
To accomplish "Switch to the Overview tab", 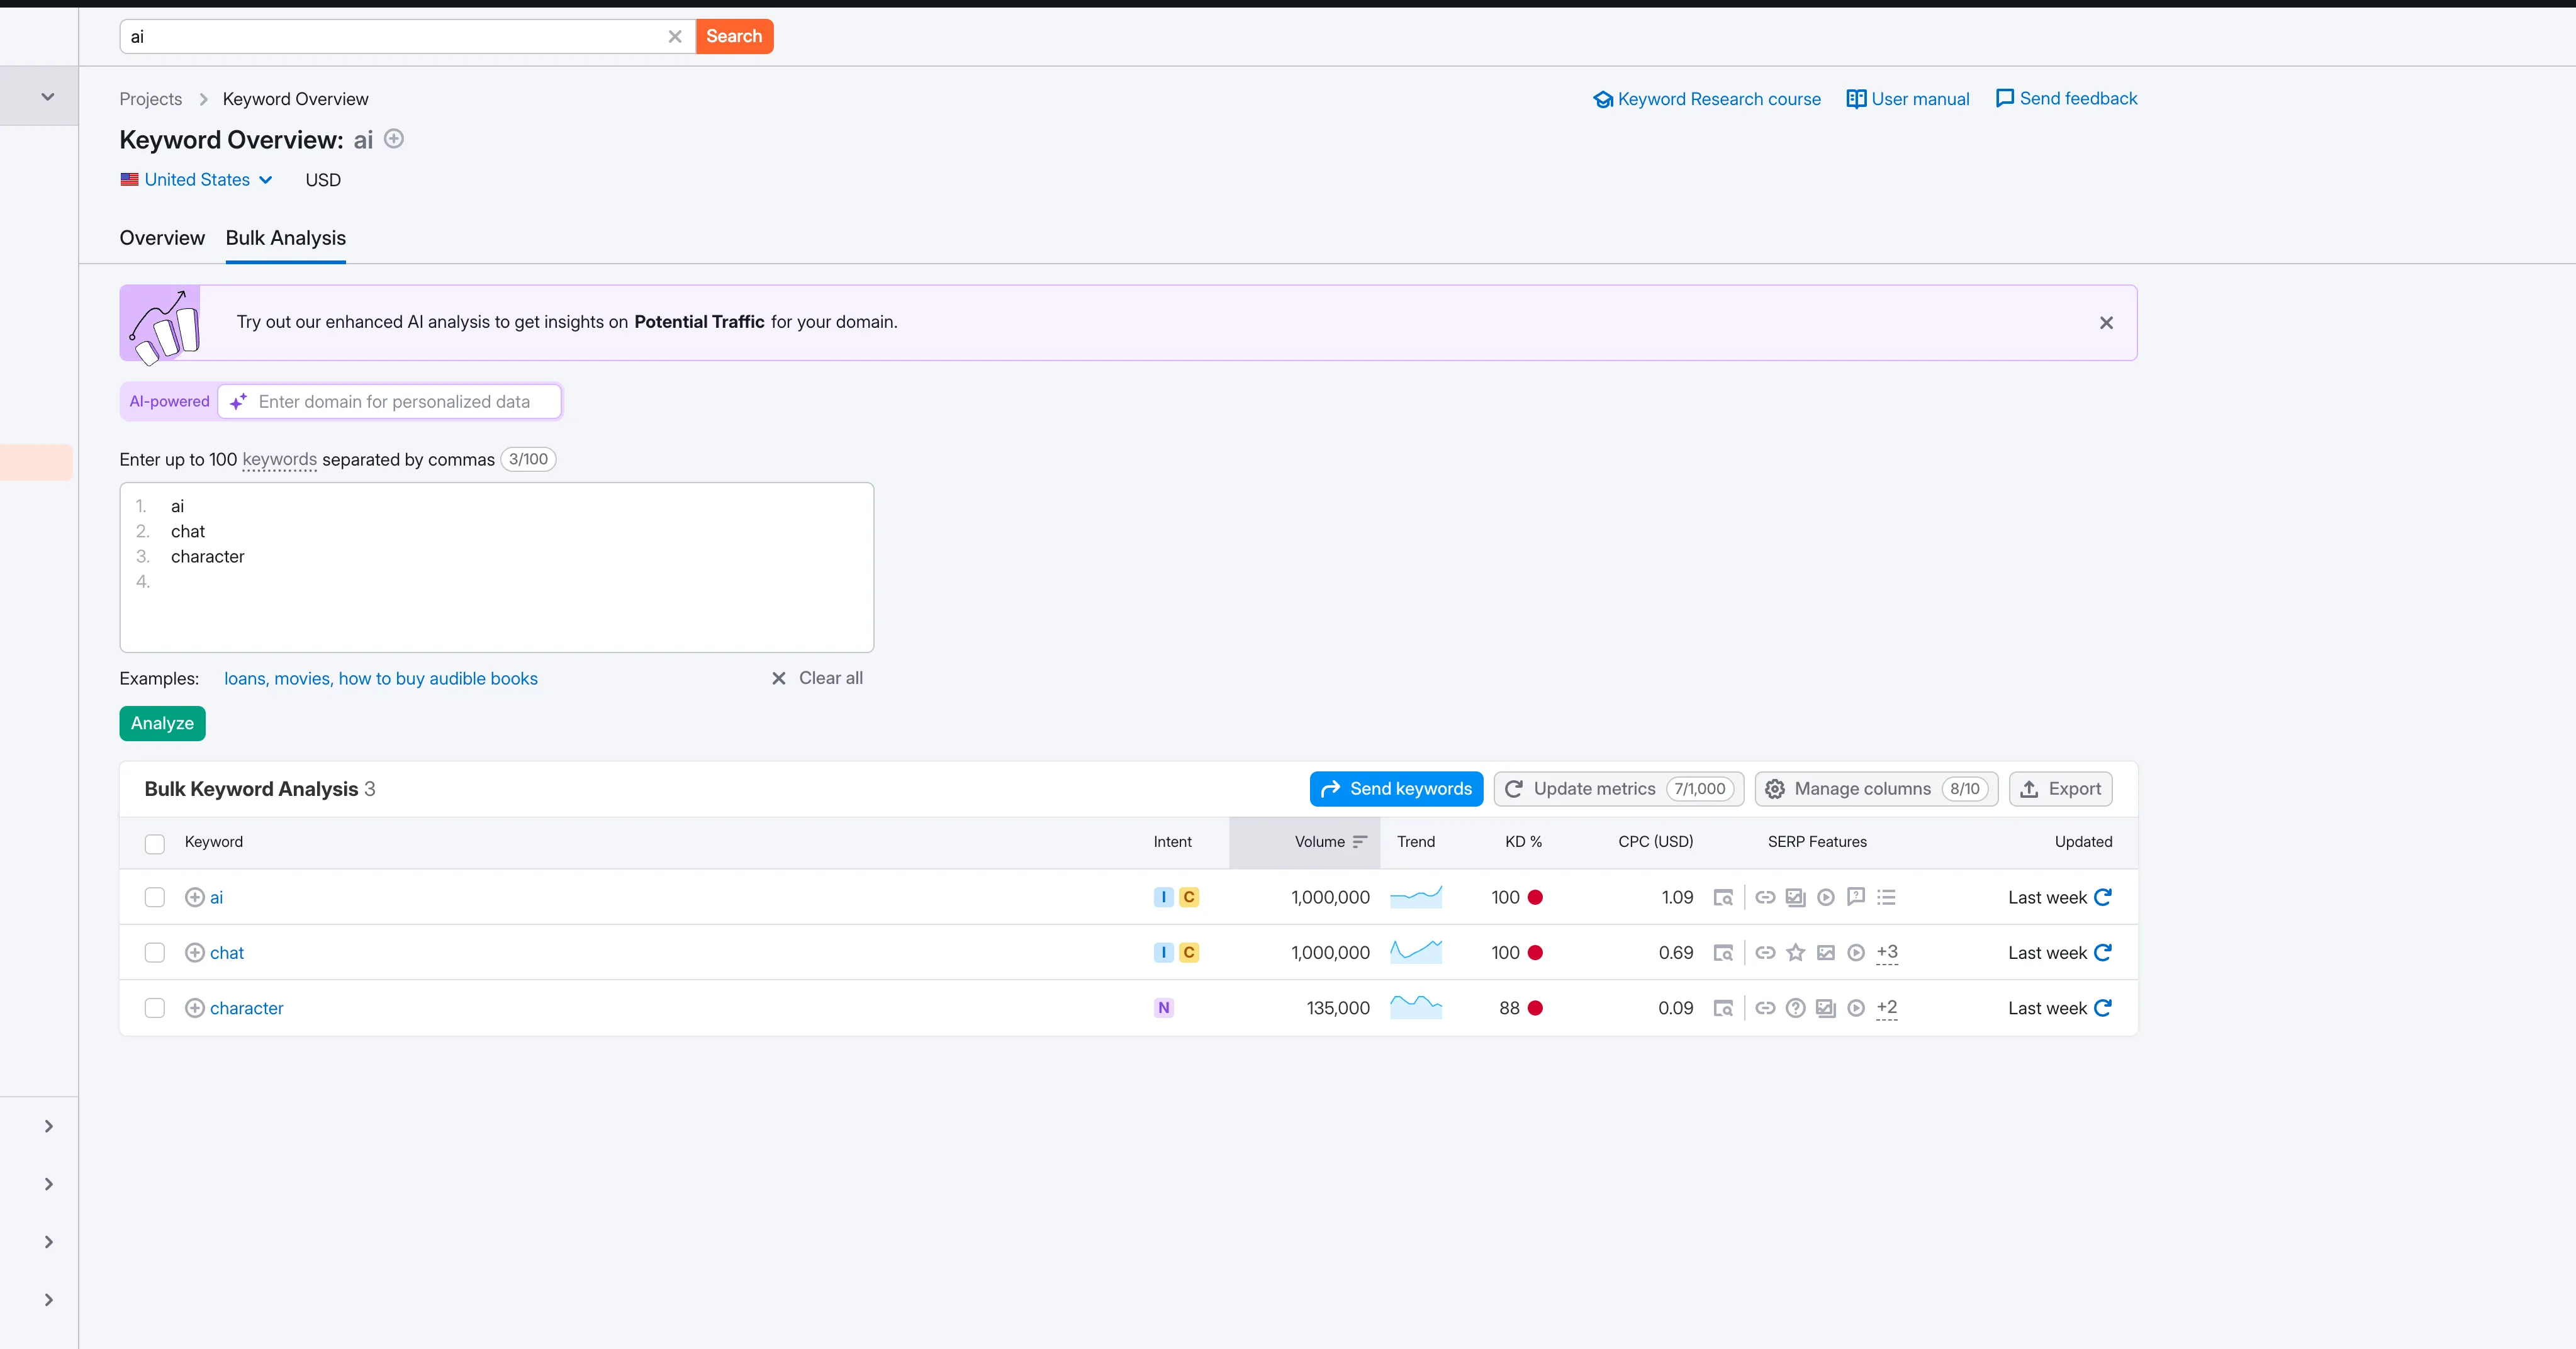I will [162, 238].
